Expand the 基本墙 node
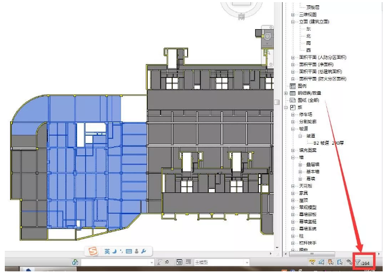Screen dimensions: 388x274 point(300,172)
